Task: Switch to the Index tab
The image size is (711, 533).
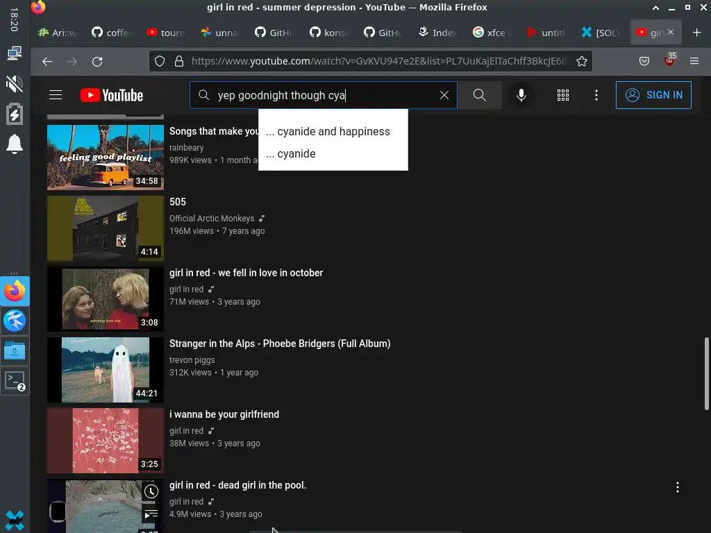Action: pos(439,32)
